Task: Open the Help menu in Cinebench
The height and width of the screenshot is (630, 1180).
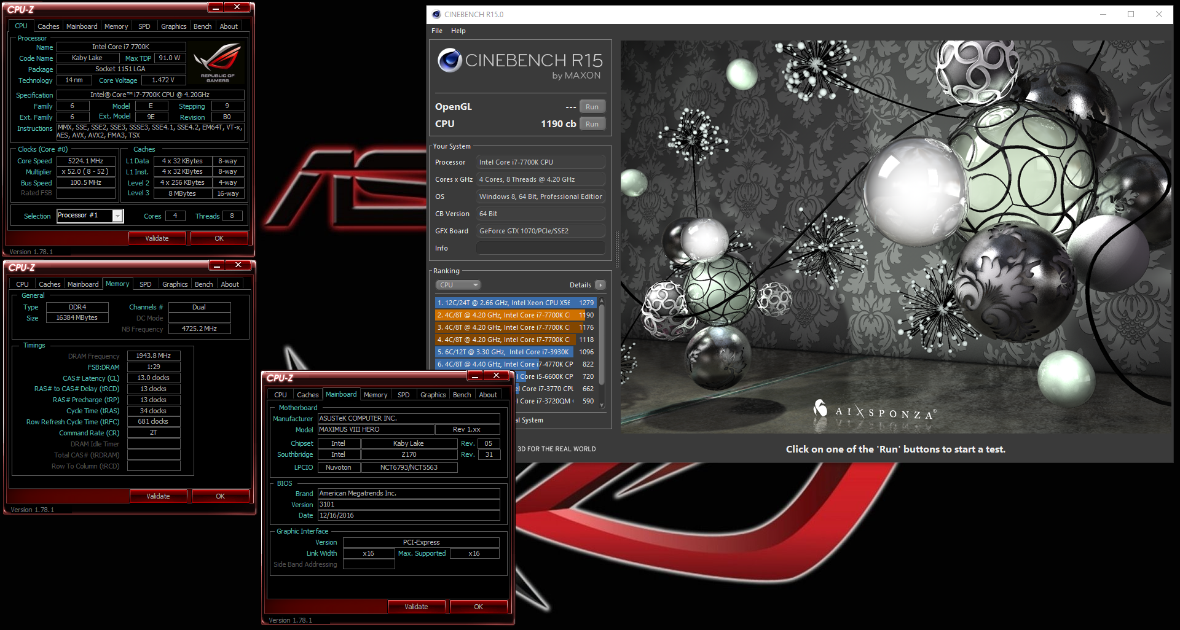Action: (x=458, y=31)
